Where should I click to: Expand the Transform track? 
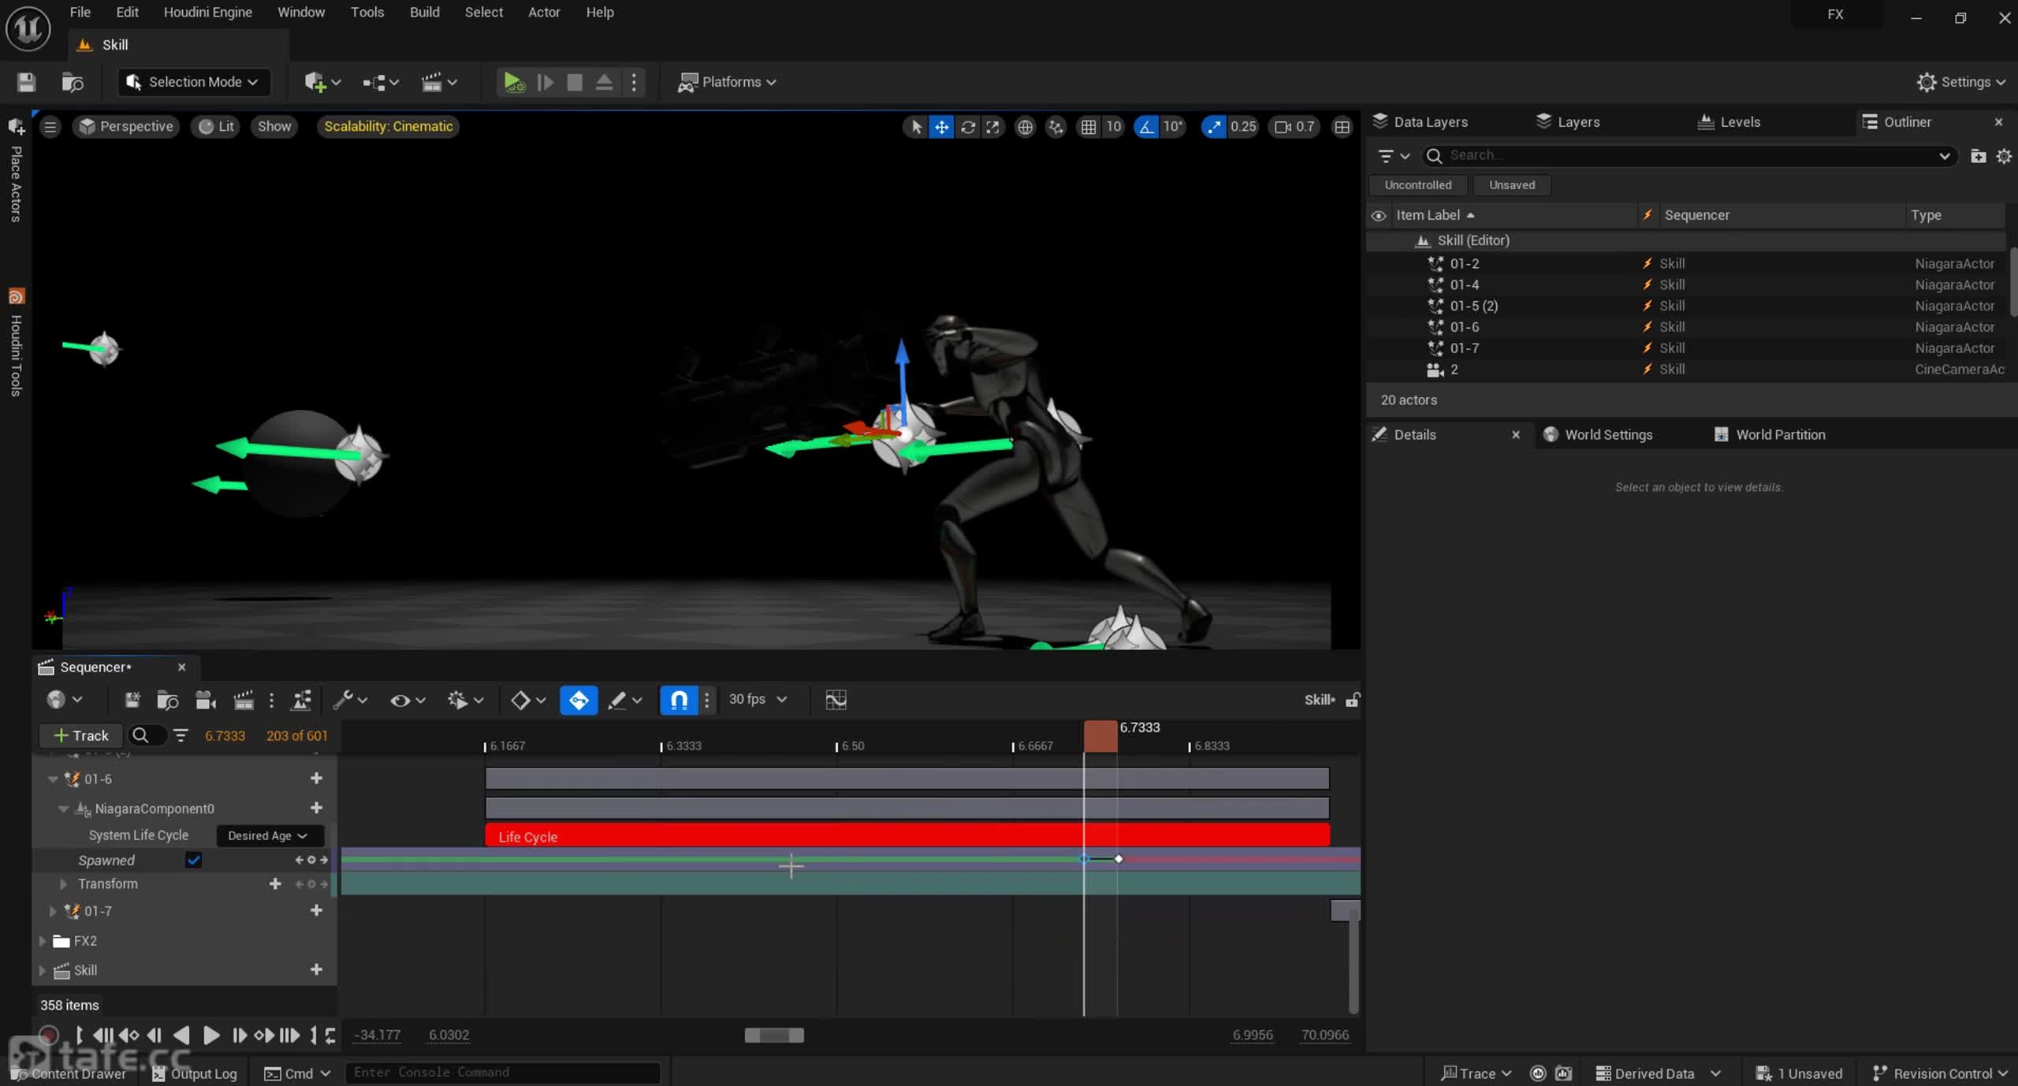[63, 884]
